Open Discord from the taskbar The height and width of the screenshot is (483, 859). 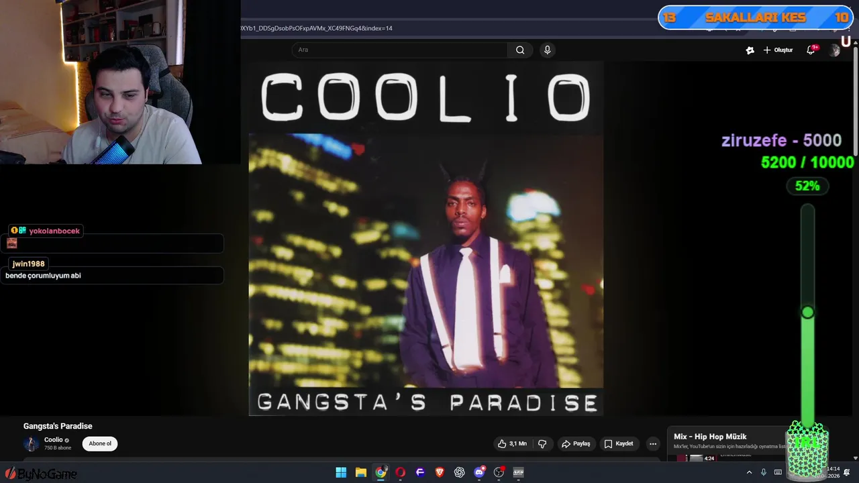(479, 472)
